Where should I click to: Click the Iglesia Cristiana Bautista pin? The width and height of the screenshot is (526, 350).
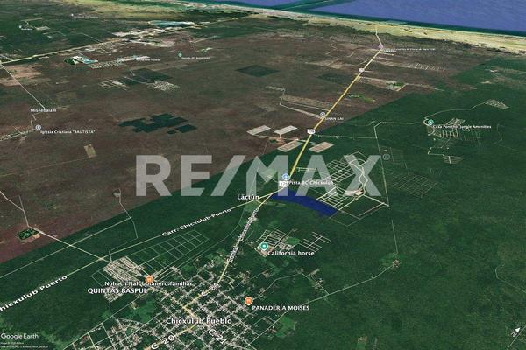tap(39, 127)
